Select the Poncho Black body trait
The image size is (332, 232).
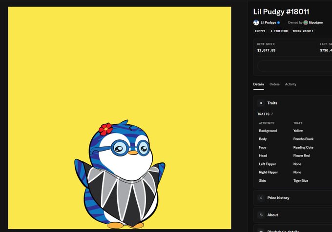tap(303, 139)
